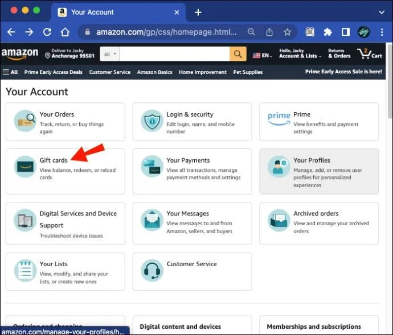Click the Amazon search input field
This screenshot has height=335, width=393.
174,54
